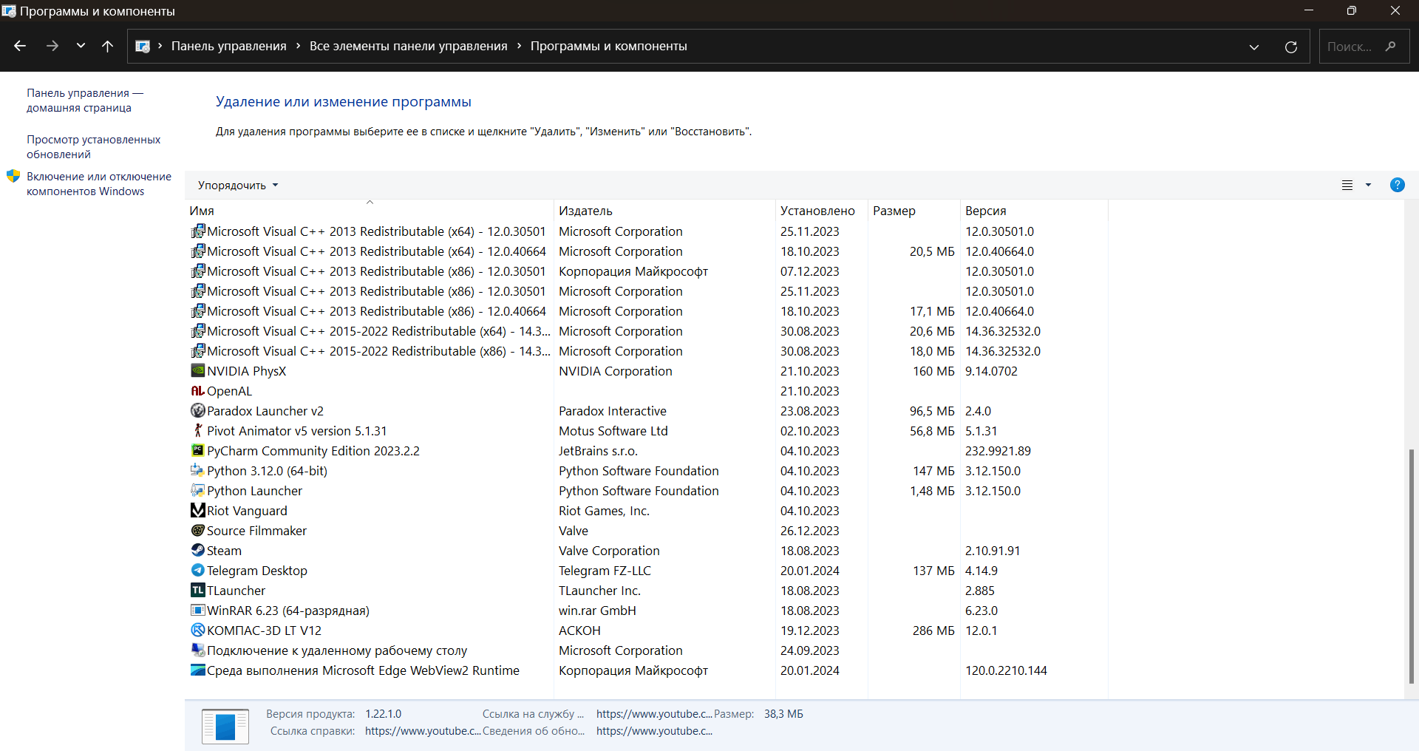Open Help with the blue question icon

[x=1397, y=185]
